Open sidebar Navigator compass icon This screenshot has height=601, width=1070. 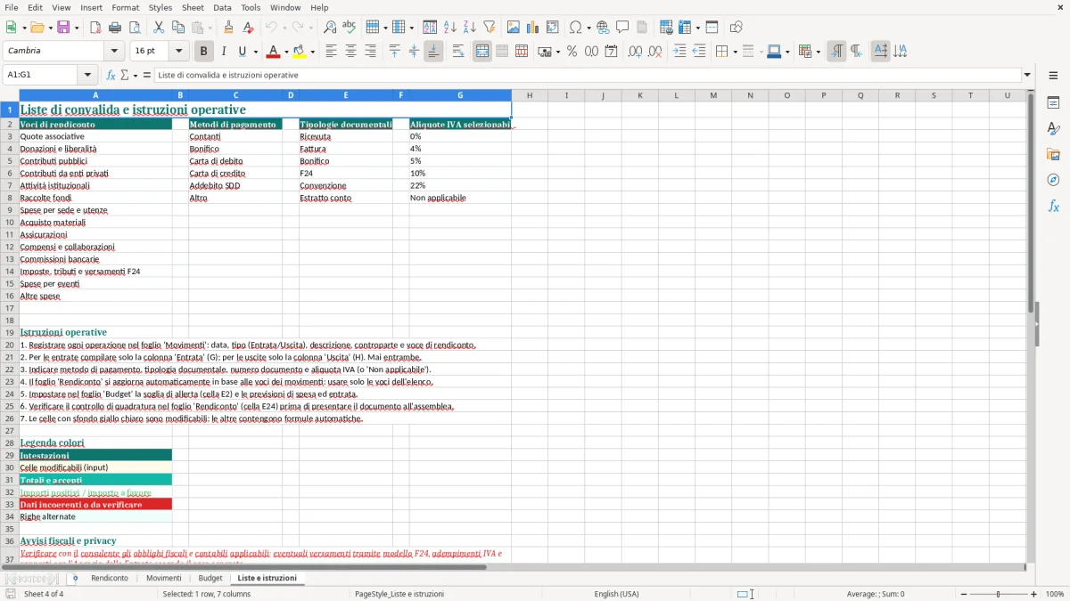(x=1053, y=180)
